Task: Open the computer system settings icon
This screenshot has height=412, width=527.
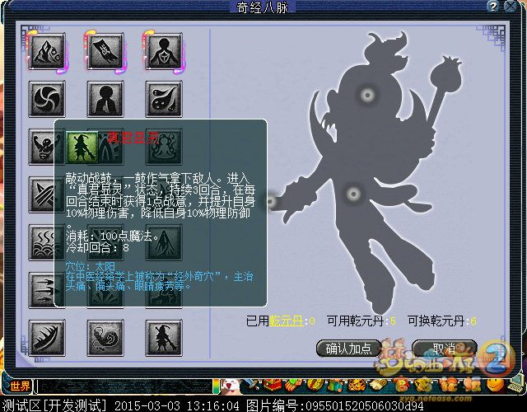Action: click(516, 386)
